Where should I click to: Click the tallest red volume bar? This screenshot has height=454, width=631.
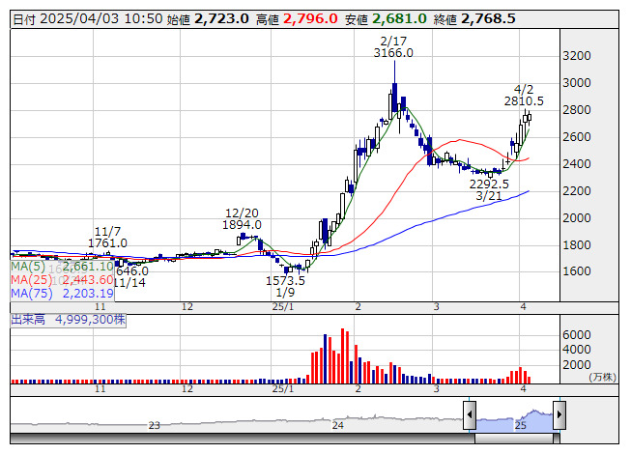coord(342,355)
